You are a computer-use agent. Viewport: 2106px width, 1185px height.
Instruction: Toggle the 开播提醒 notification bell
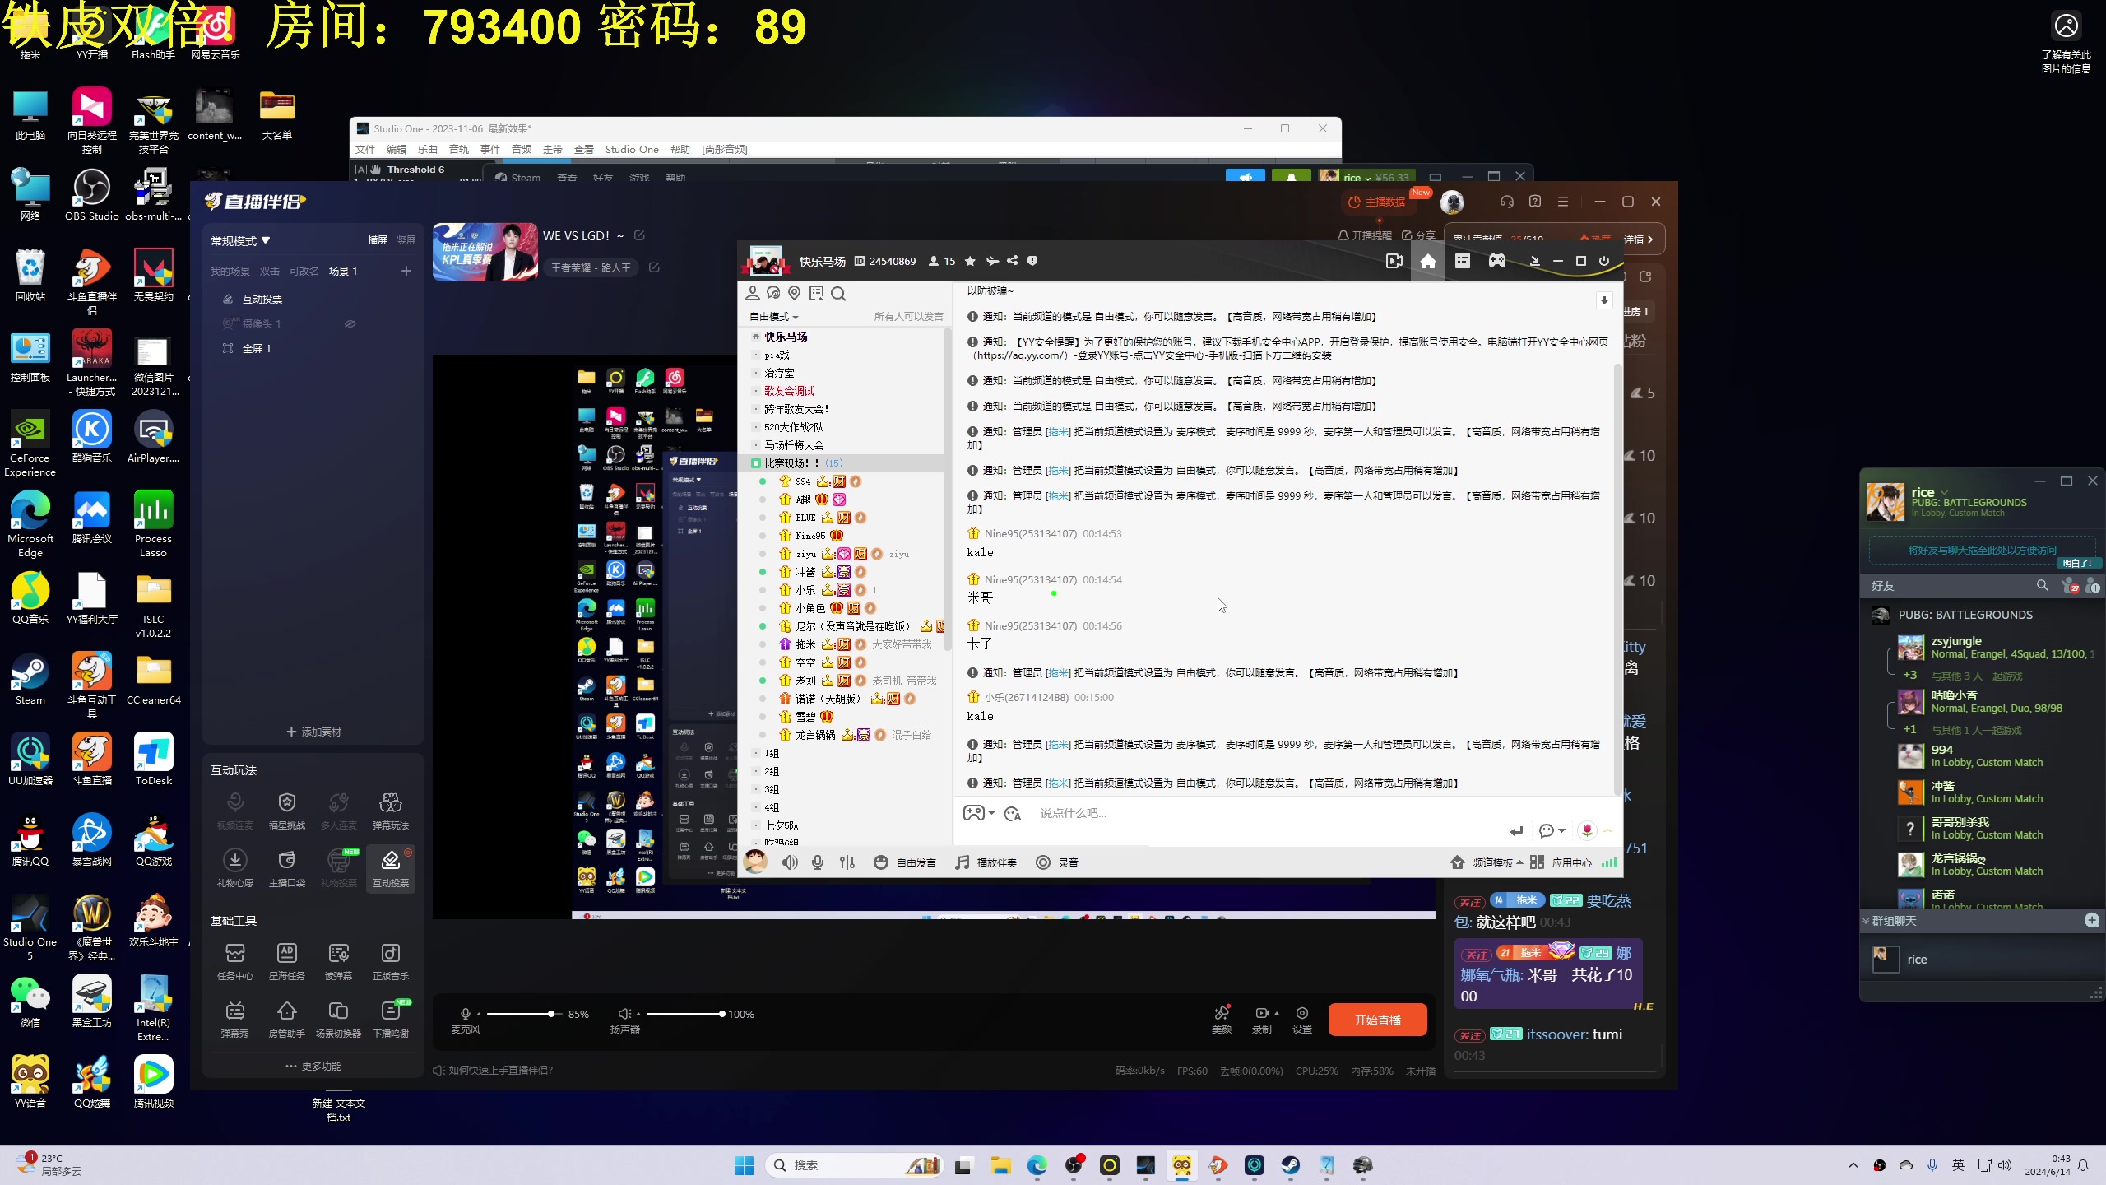point(1365,235)
